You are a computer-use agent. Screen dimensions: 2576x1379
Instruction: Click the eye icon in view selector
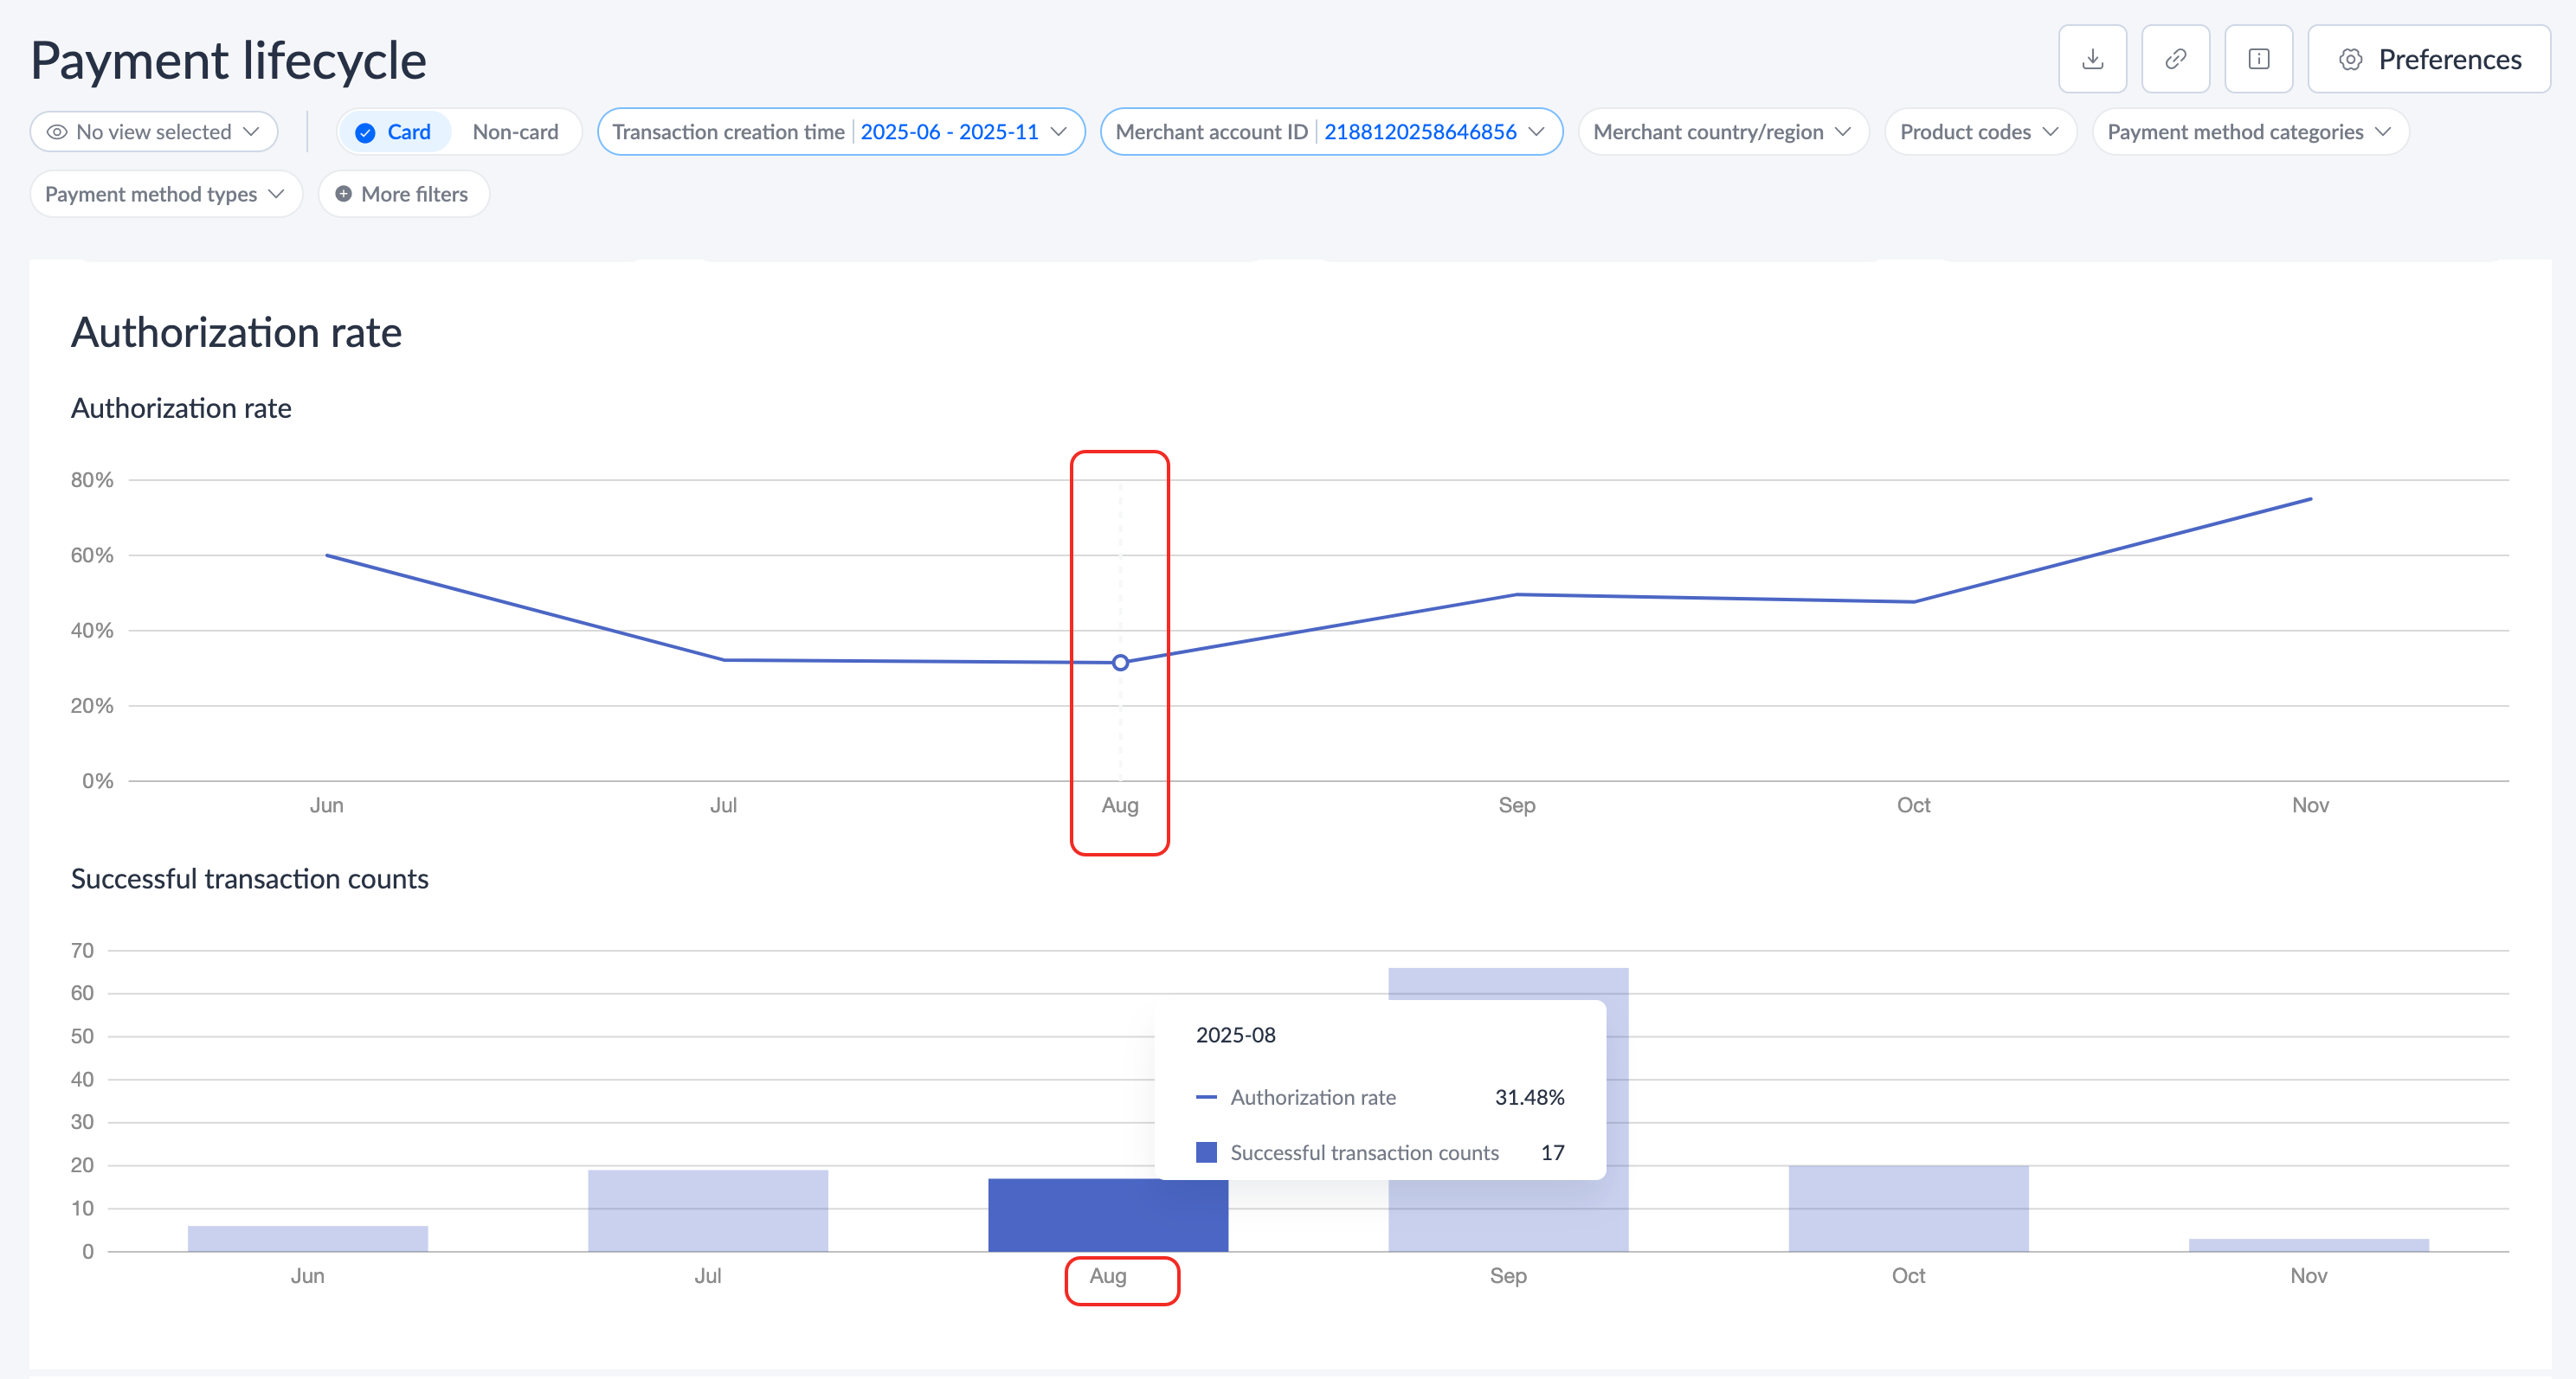tap(57, 131)
